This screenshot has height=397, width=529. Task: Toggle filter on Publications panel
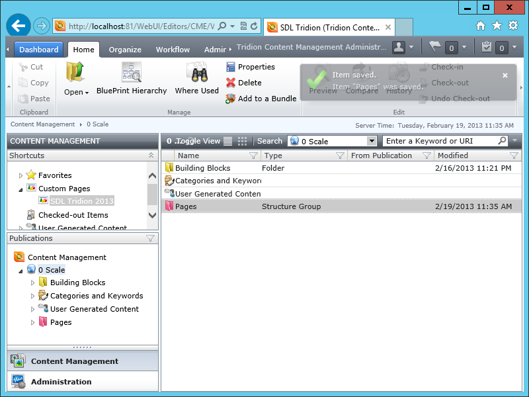(x=150, y=238)
